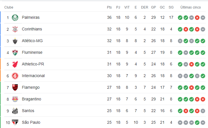Click the Flamengo club crest

[15, 88]
